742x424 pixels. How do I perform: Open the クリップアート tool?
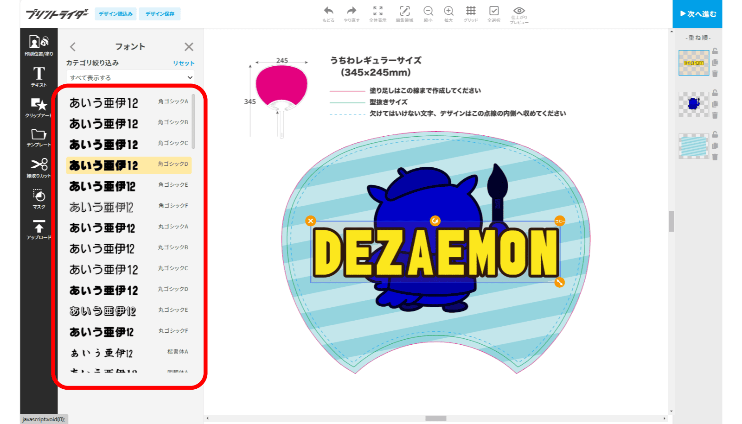(x=39, y=108)
